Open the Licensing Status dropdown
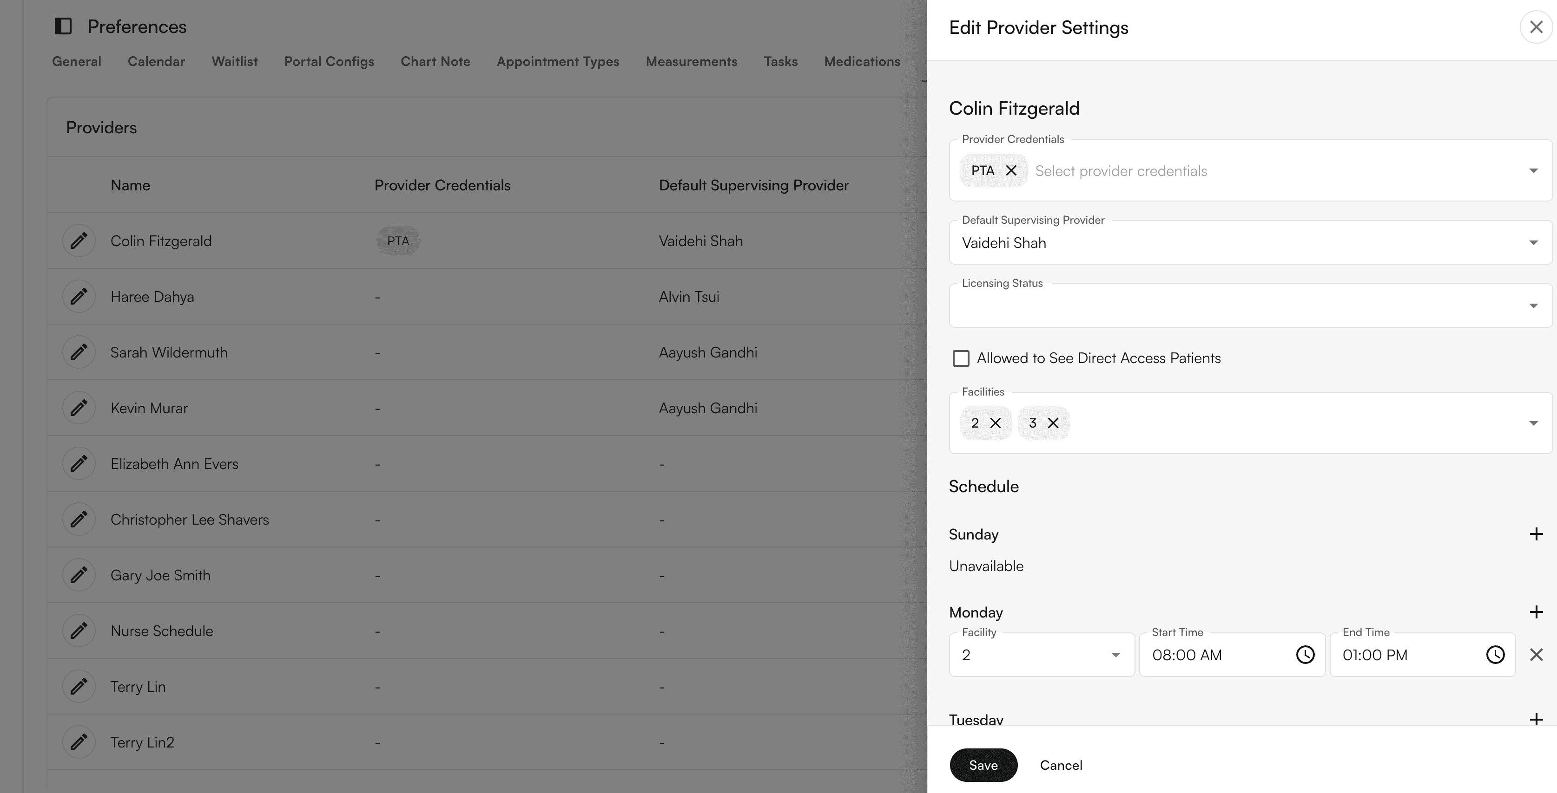Screen dimensions: 1557x793 (1533, 305)
